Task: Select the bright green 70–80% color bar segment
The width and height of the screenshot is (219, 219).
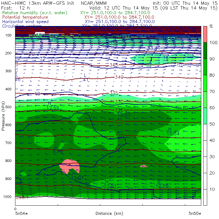Action: [205, 83]
